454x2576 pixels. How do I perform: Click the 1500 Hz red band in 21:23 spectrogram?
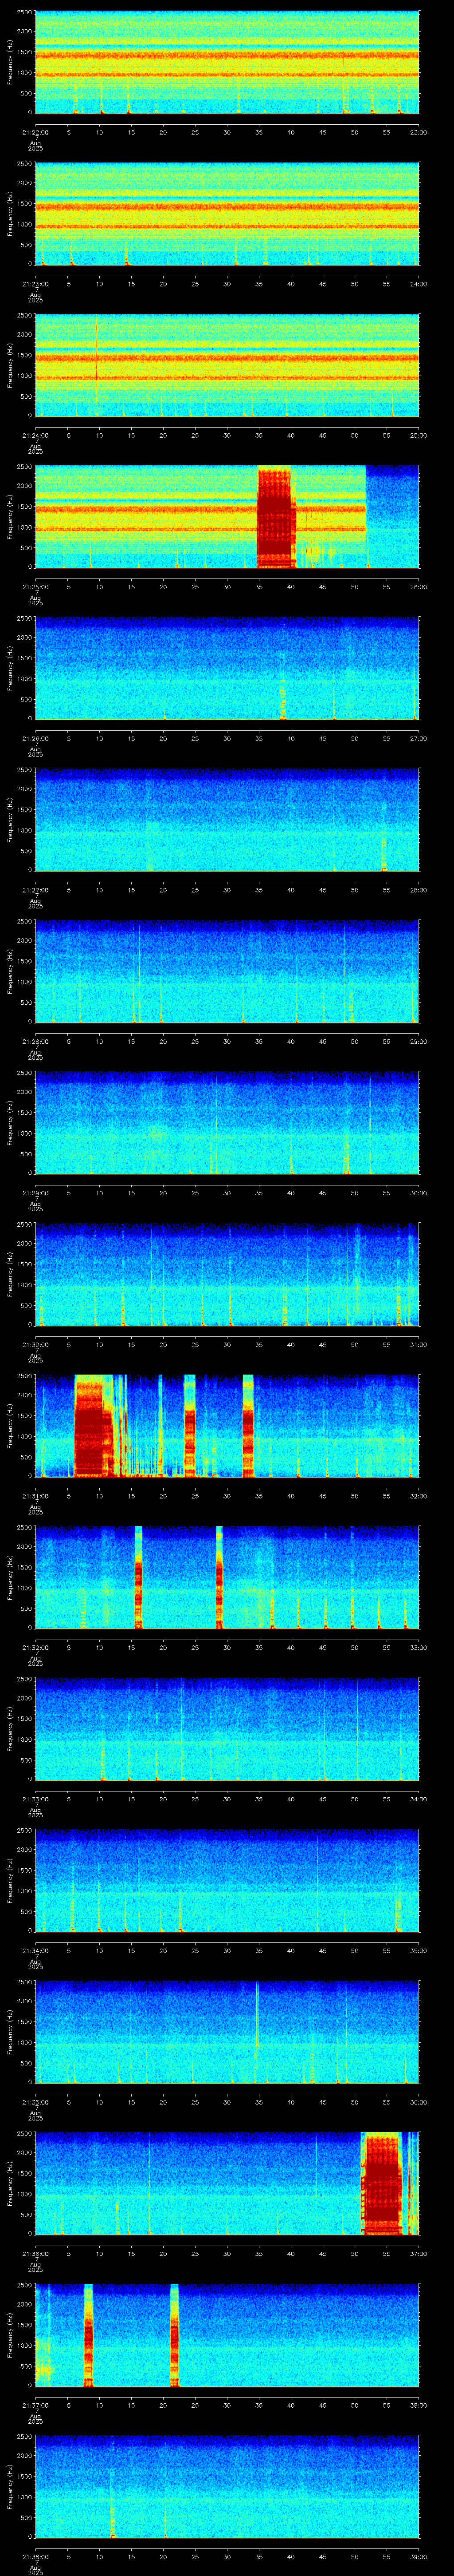click(x=227, y=207)
